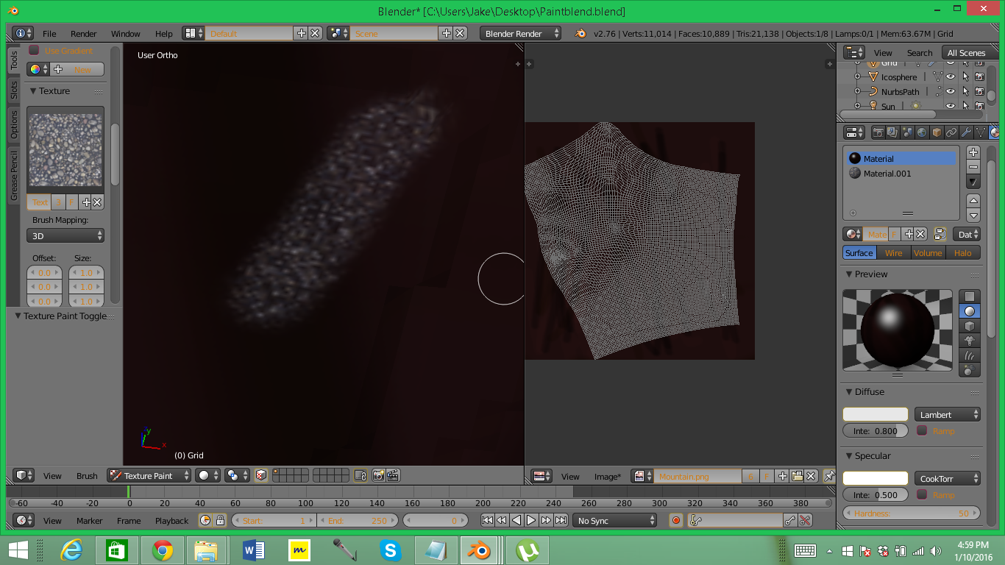Image resolution: width=1005 pixels, height=565 pixels.
Task: Toggle the Diffuse Ramp checkbox
Action: pos(922,430)
